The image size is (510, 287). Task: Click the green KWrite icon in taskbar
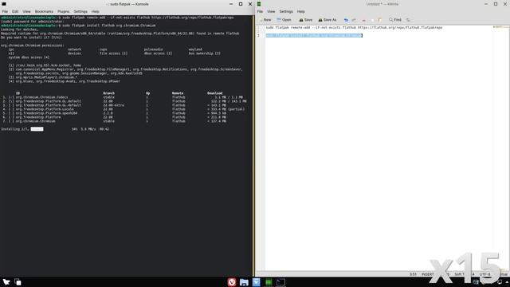pyautogui.click(x=269, y=282)
